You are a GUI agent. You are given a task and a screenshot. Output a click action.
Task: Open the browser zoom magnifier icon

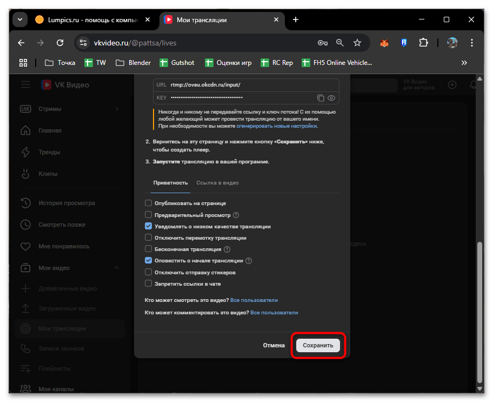[x=340, y=43]
